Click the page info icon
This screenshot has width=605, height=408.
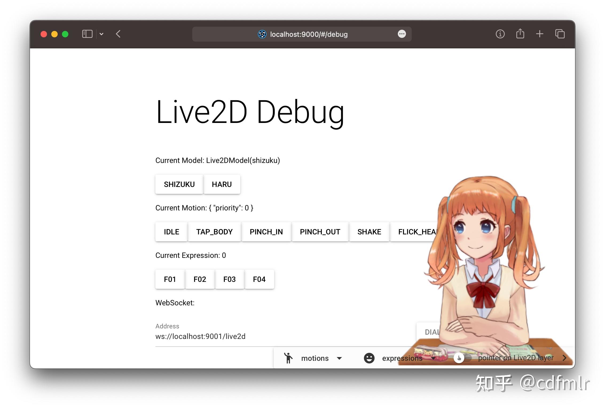click(x=500, y=34)
